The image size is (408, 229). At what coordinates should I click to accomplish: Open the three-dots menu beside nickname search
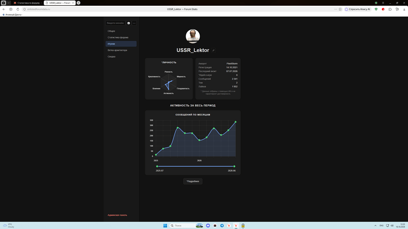(x=134, y=23)
